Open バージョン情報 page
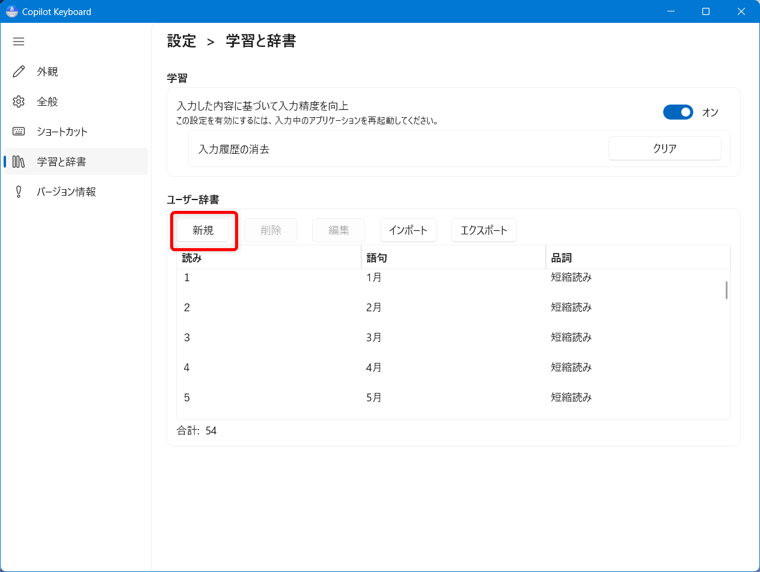The height and width of the screenshot is (572, 760). 76,192
